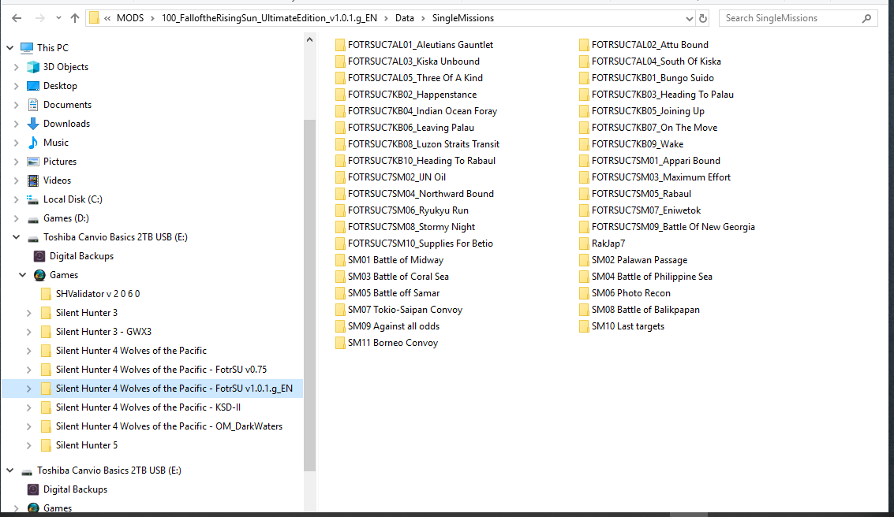Open Downloads in navigation pane
Viewport: 894px width, 517px height.
click(66, 124)
